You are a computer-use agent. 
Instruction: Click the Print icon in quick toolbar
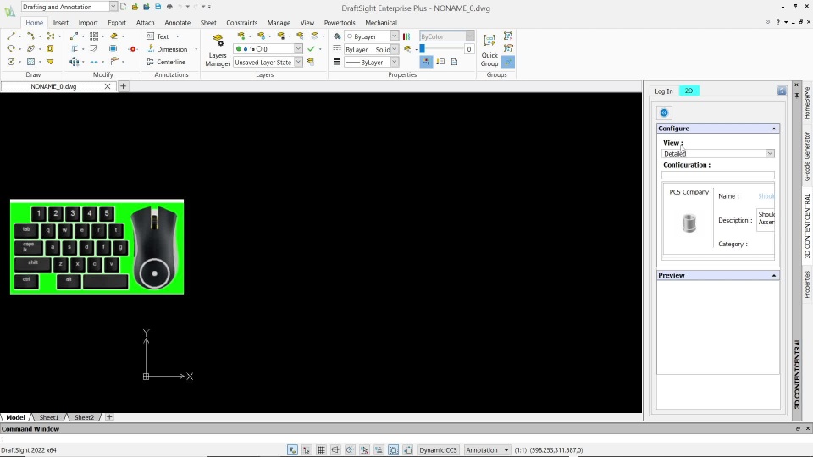tap(169, 7)
